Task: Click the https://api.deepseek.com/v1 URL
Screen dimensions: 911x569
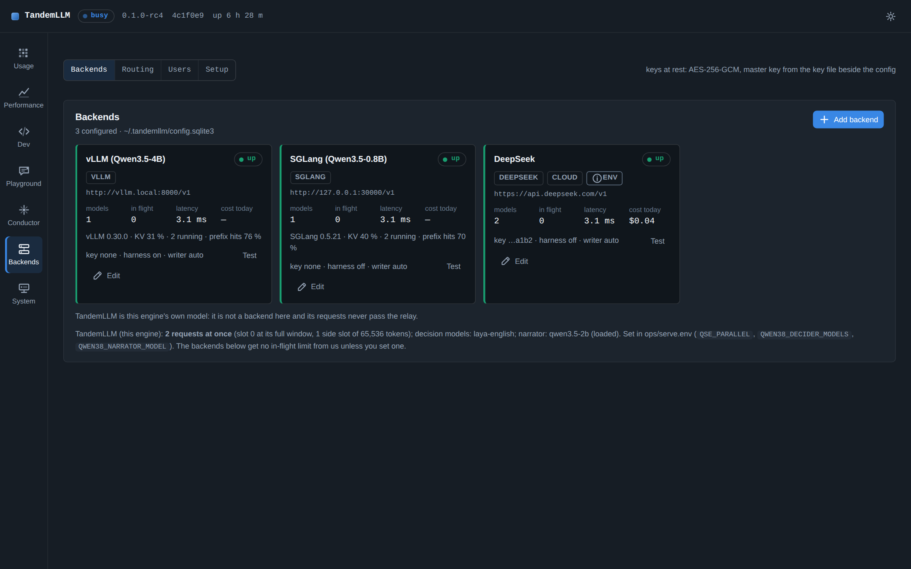Action: pyautogui.click(x=550, y=194)
